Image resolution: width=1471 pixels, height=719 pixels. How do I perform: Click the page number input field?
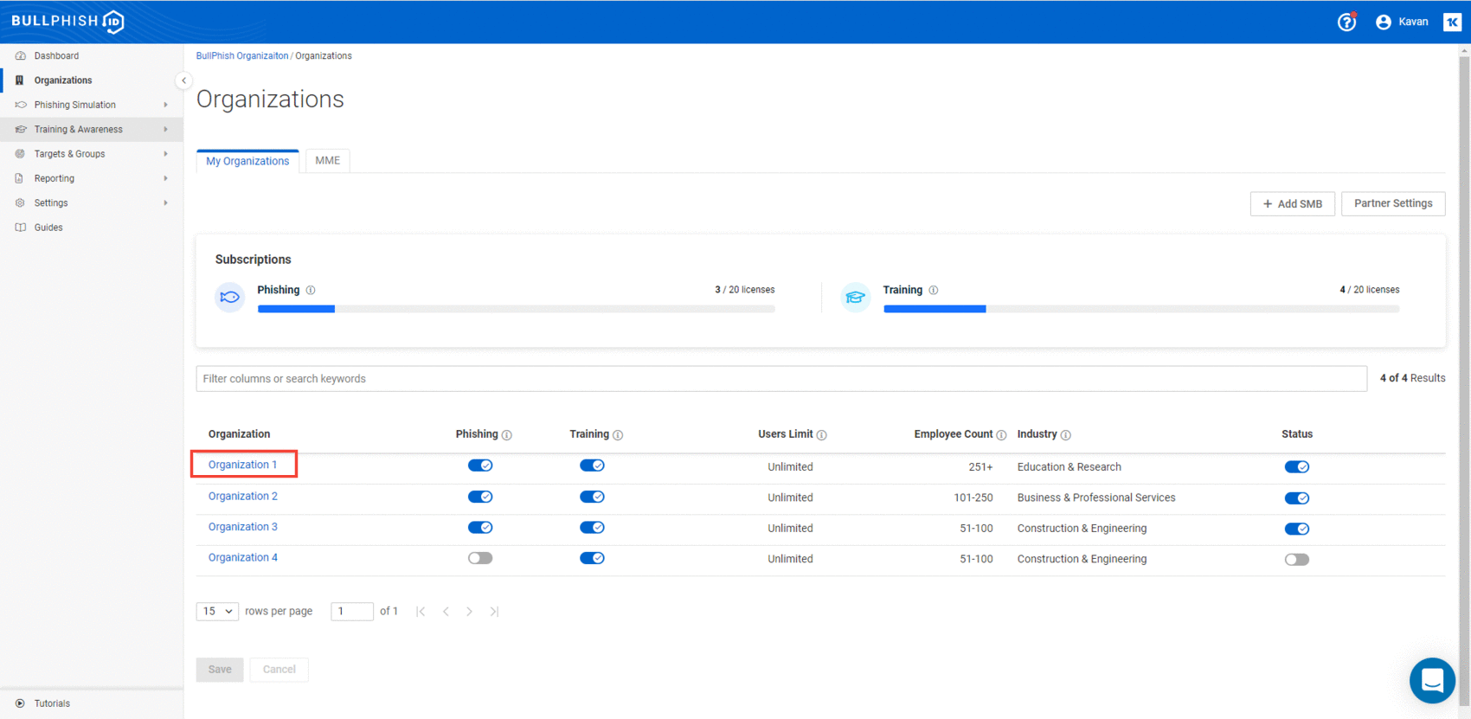coord(352,612)
